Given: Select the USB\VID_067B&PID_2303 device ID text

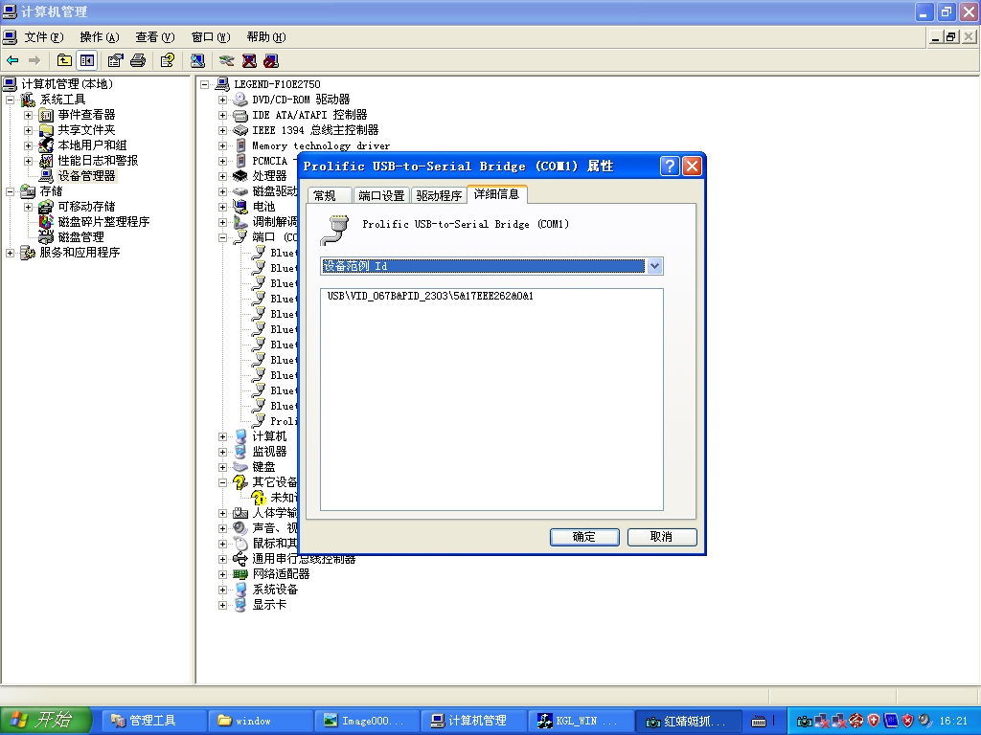Looking at the screenshot, I should [x=430, y=297].
